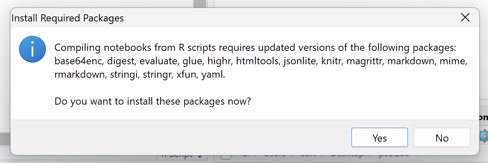The height and width of the screenshot is (163, 488).
Task: Click the blue information icon
Action: pyautogui.click(x=32, y=49)
